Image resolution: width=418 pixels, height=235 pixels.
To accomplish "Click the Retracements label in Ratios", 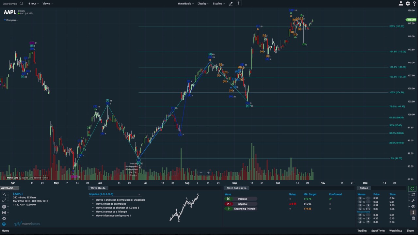I will click(x=364, y=212).
